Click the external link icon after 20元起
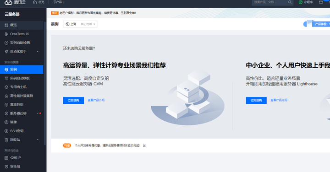The width and height of the screenshot is (330, 172). pos(144,146)
